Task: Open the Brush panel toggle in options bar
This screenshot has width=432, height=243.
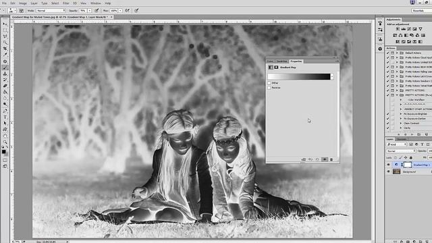Action: tap(21, 11)
